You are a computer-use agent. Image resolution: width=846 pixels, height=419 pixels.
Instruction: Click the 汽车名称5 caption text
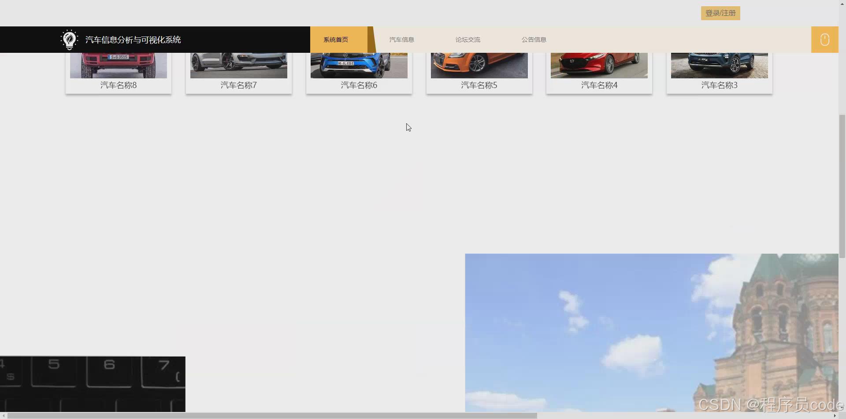tap(479, 85)
